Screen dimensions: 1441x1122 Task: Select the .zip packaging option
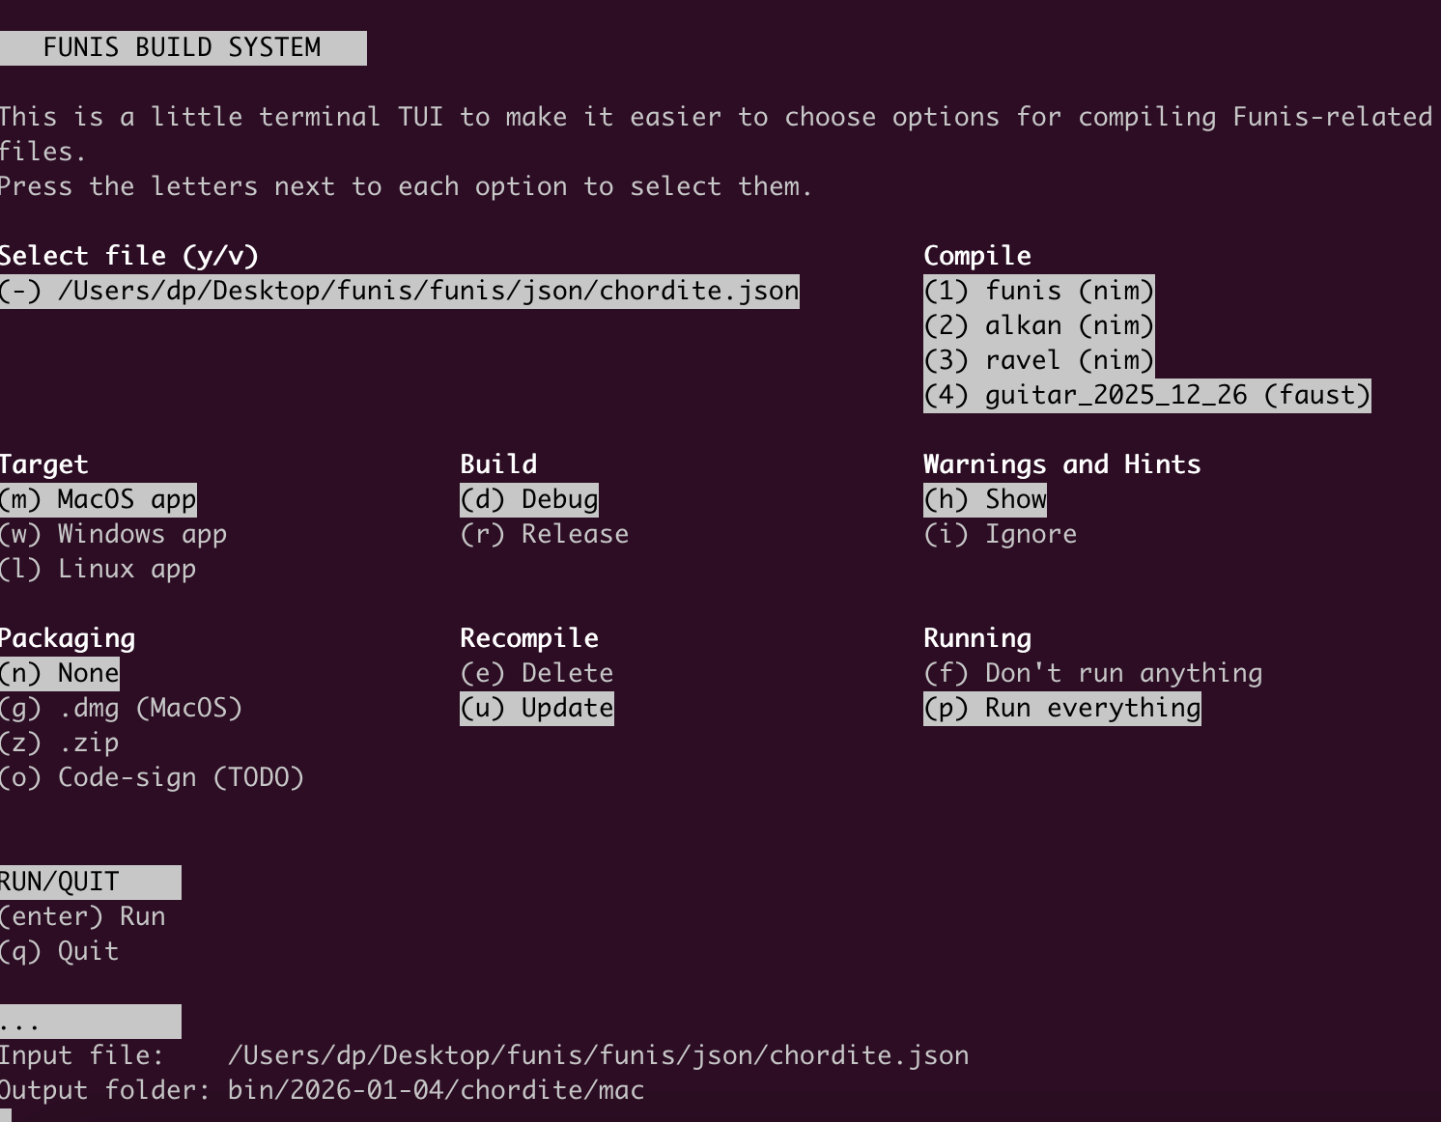(x=60, y=743)
